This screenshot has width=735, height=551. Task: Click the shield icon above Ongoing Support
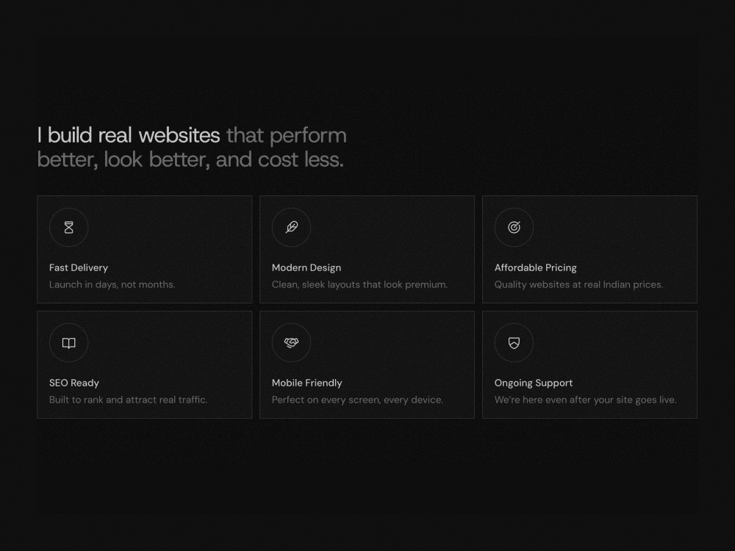[x=514, y=343]
